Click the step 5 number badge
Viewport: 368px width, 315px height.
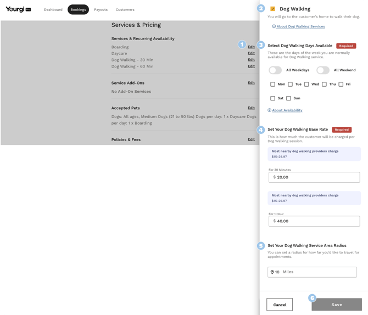(261, 246)
